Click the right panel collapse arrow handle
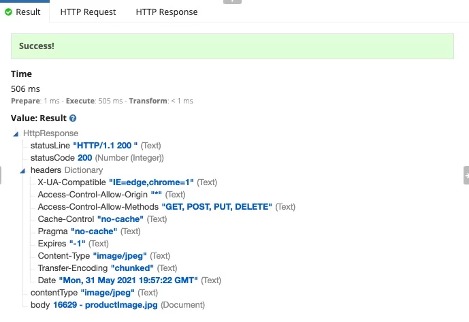 [x=466, y=176]
